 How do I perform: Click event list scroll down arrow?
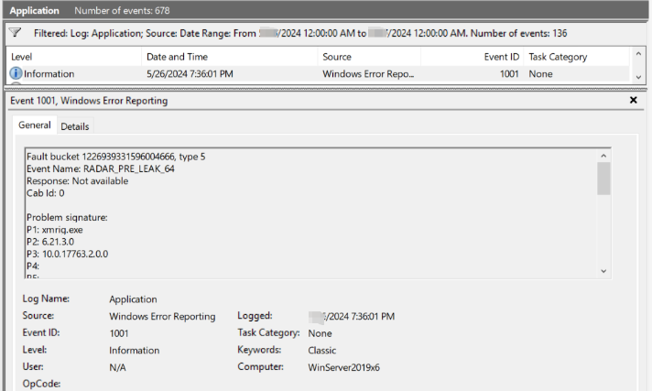tap(638, 77)
